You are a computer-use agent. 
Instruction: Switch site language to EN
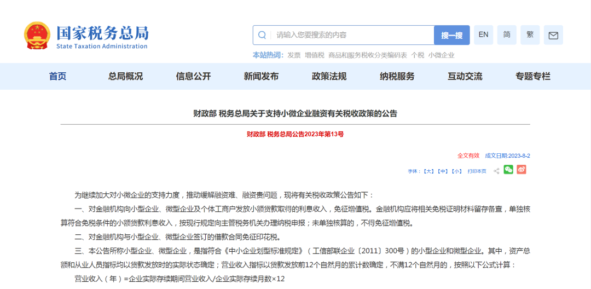(483, 34)
